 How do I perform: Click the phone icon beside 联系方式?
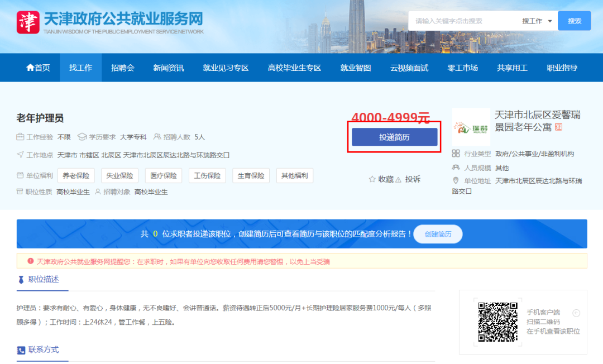pos(21,350)
